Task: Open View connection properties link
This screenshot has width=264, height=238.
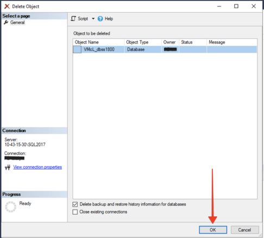Action: [x=37, y=167]
